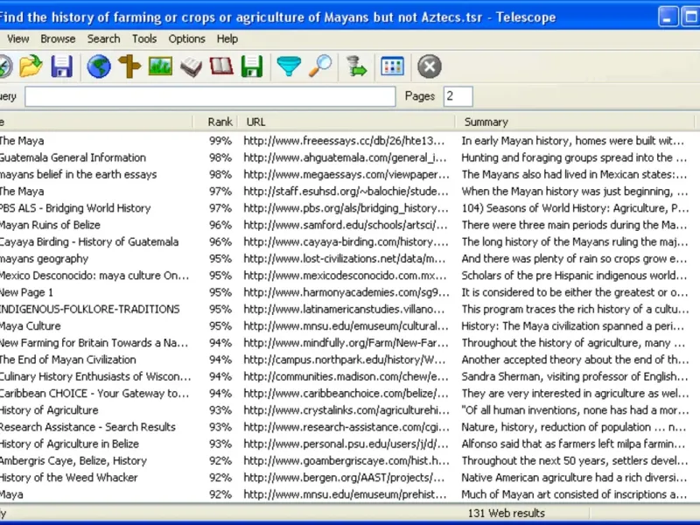The width and height of the screenshot is (700, 525).
Task: Click the gray circular X stop icon
Action: pyautogui.click(x=430, y=66)
